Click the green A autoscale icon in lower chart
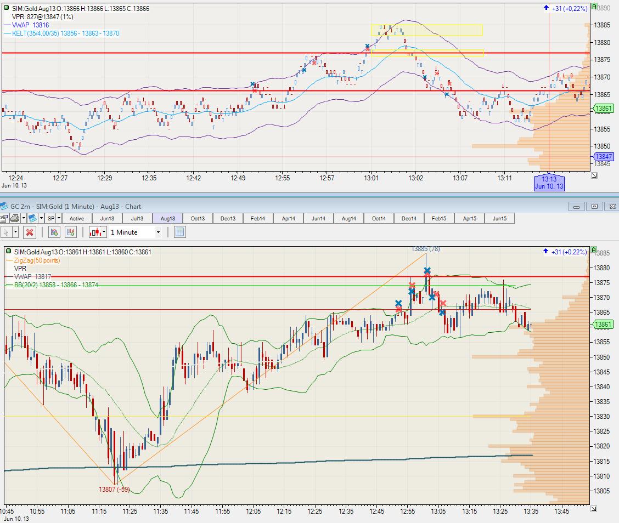The image size is (619, 523). pyautogui.click(x=594, y=250)
